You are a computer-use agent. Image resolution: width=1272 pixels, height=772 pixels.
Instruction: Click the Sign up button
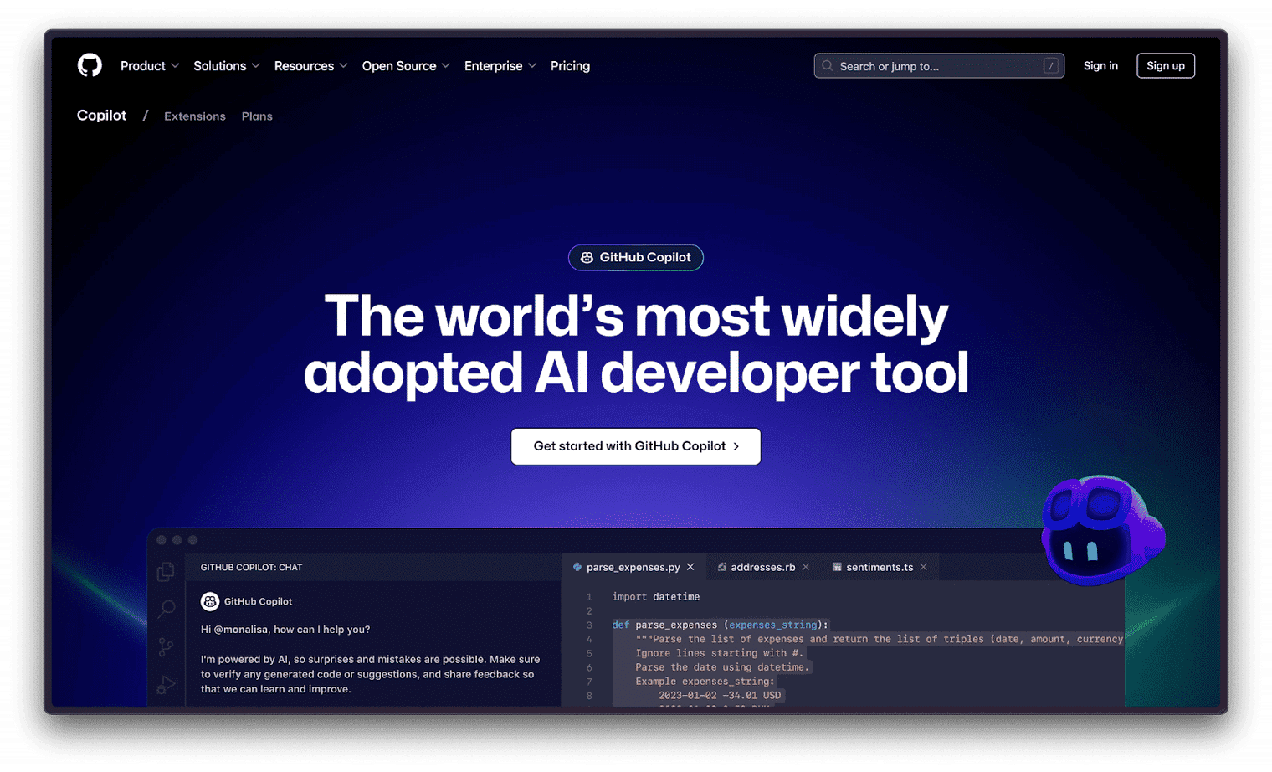point(1166,66)
